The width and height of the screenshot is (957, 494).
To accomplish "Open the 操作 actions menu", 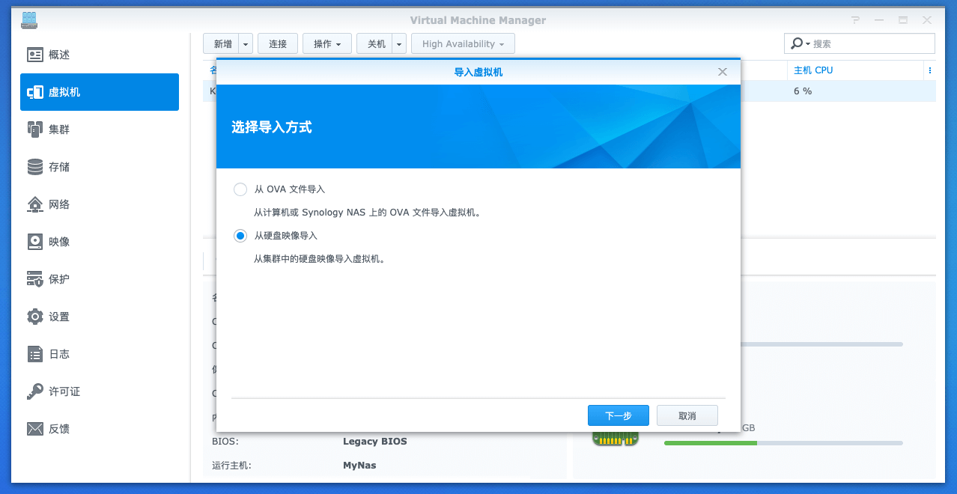I will pos(326,43).
